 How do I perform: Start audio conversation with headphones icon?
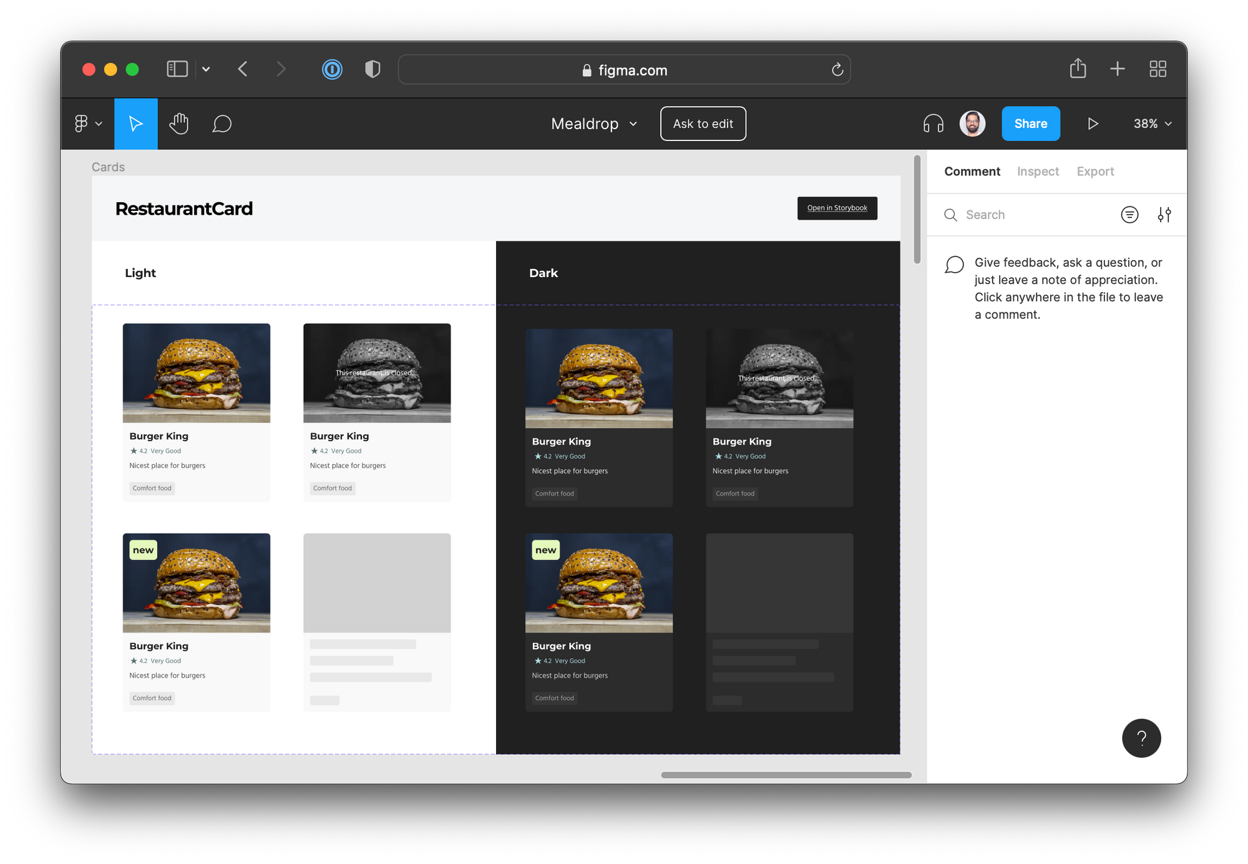coord(933,124)
